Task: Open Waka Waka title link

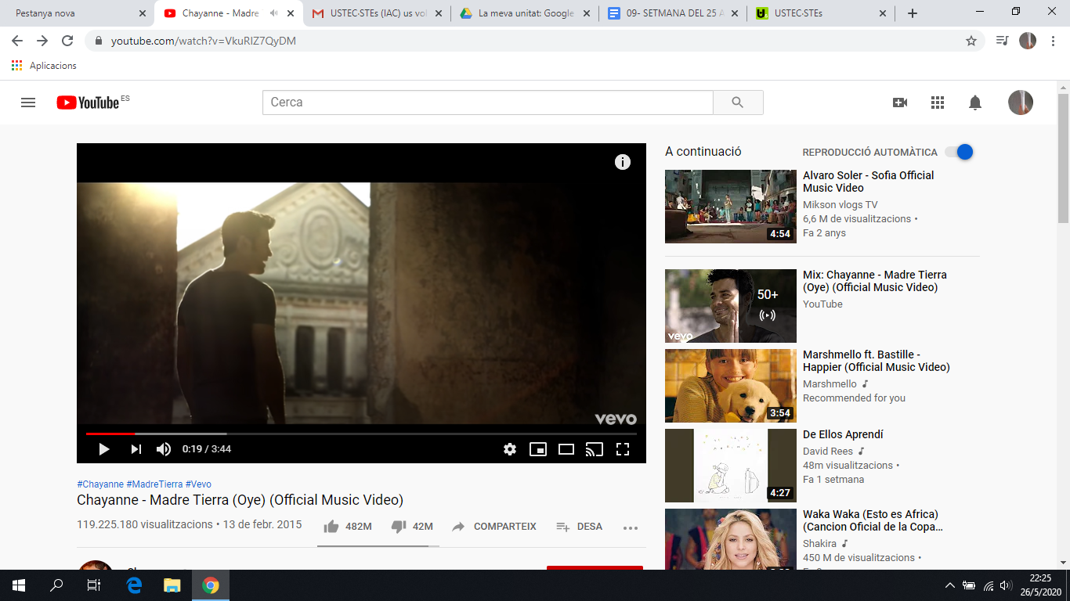Action: [x=873, y=520]
